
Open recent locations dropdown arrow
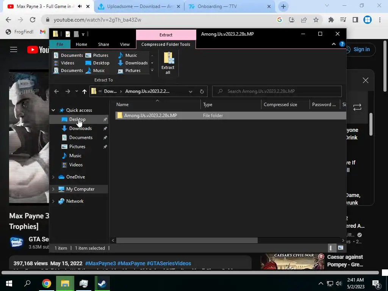pyautogui.click(x=77, y=91)
